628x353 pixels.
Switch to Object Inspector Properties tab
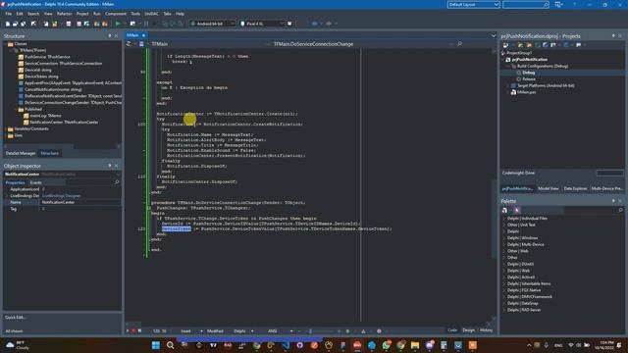click(x=16, y=182)
